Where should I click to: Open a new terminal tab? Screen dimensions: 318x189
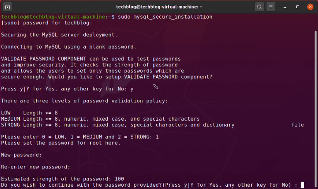click(x=8, y=7)
